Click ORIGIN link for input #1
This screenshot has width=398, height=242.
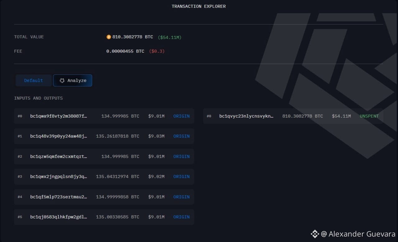point(182,136)
